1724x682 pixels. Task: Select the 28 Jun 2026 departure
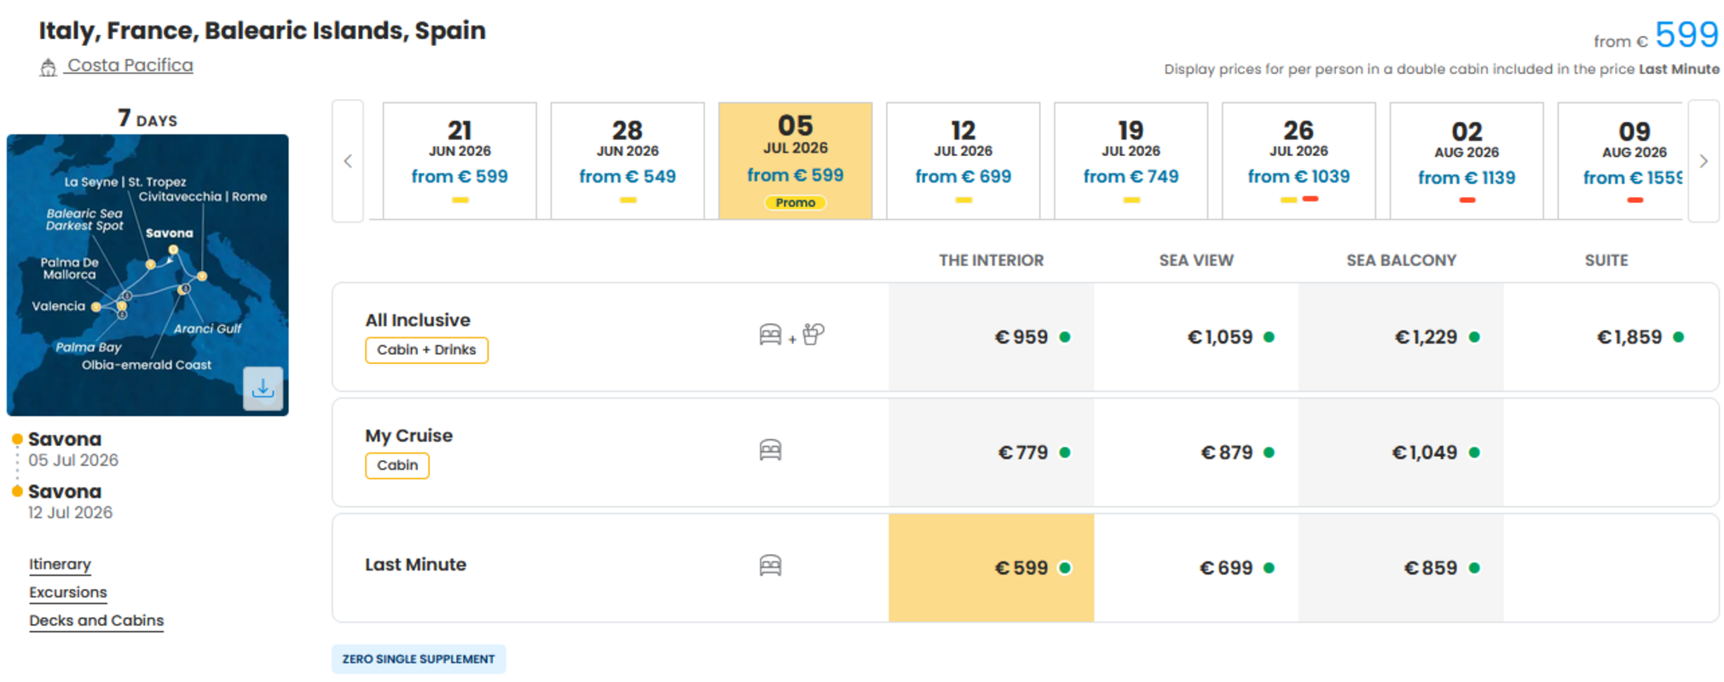[628, 161]
